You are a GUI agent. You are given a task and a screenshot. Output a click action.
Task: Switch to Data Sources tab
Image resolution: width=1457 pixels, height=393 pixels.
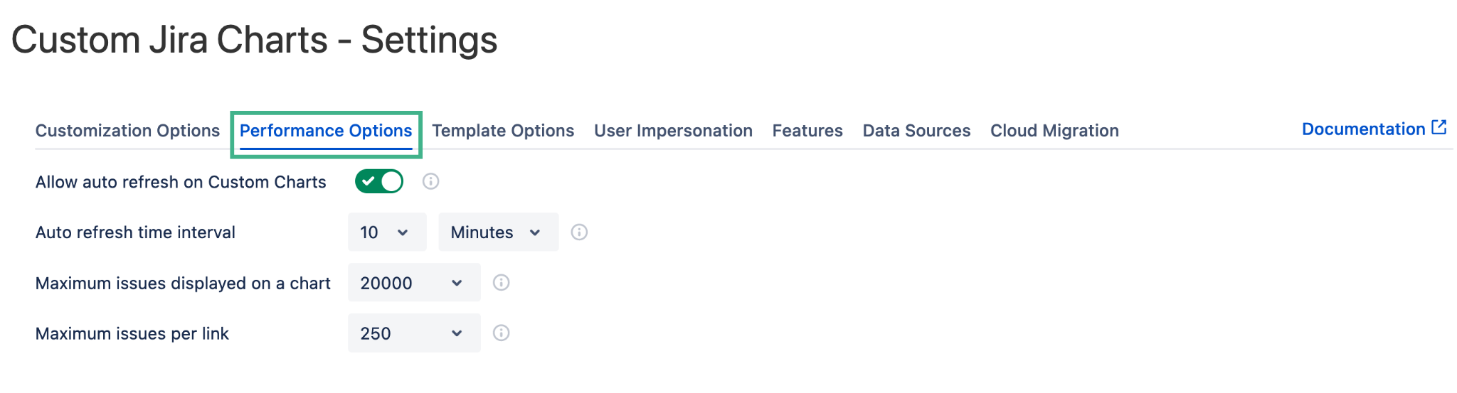tap(916, 131)
